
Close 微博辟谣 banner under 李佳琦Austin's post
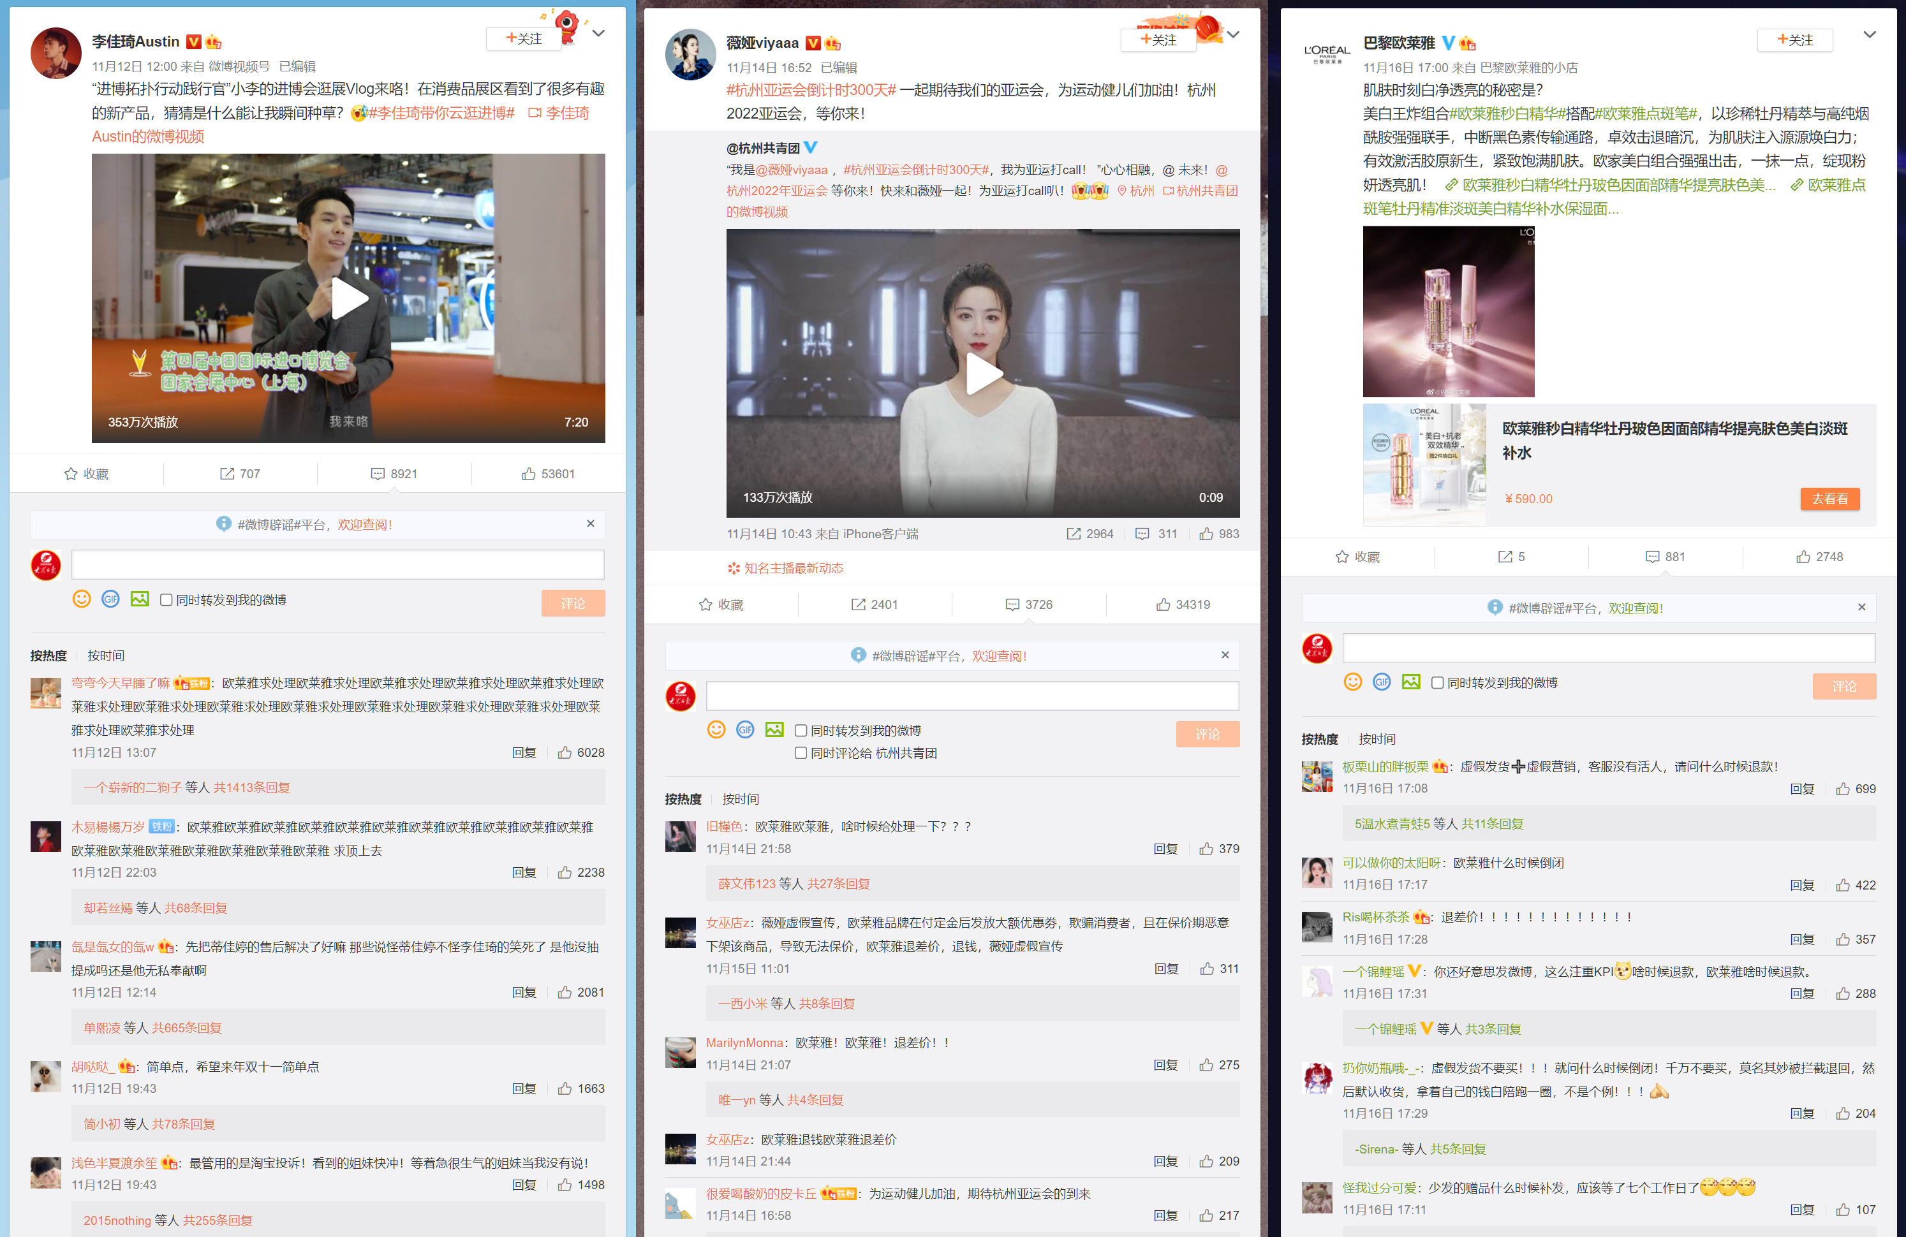[x=590, y=523]
